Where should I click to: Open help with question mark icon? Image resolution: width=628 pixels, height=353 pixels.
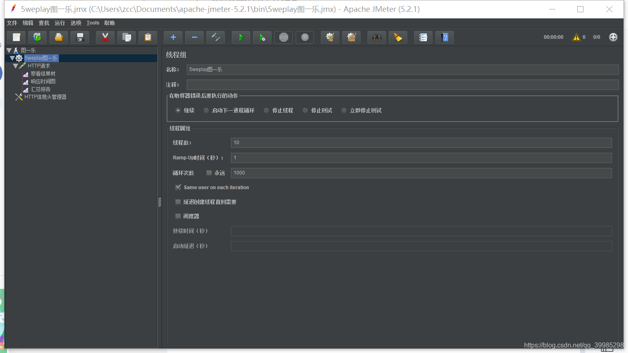[445, 37]
